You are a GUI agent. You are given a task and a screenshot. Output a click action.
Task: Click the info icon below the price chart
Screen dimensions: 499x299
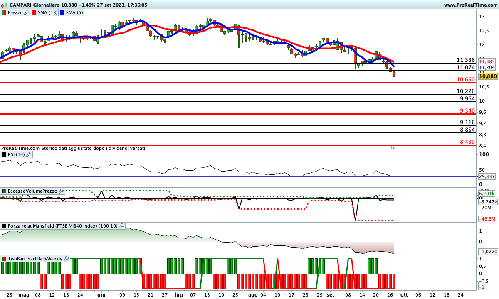coord(394,147)
